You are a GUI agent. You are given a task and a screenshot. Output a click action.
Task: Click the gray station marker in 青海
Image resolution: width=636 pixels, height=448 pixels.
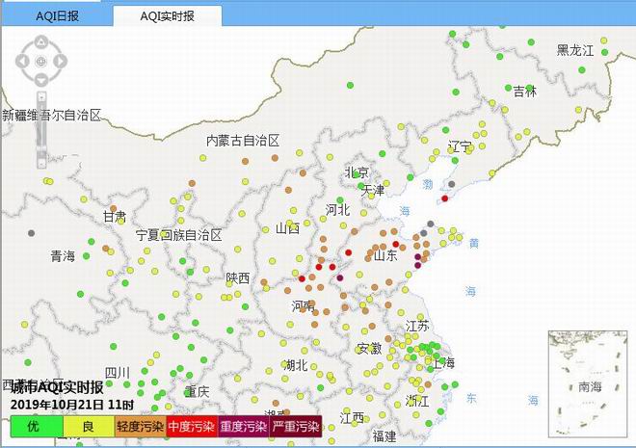pyautogui.click(x=32, y=233)
